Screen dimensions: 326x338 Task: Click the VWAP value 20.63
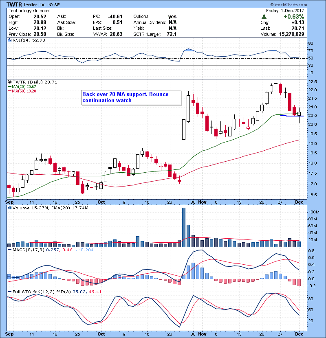click(x=116, y=34)
